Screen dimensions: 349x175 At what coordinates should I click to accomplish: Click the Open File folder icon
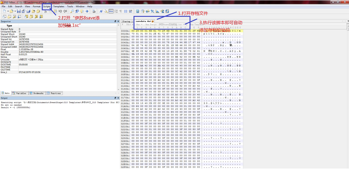(x=11, y=11)
